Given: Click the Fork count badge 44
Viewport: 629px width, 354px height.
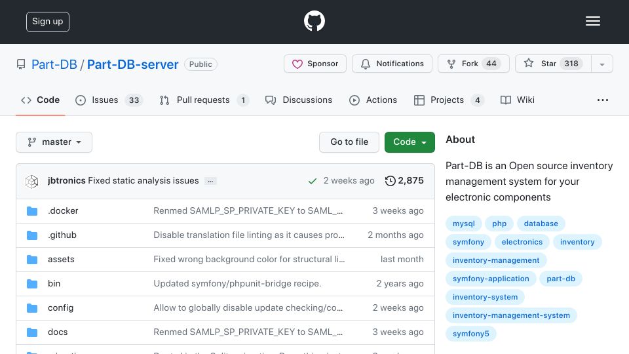Looking at the screenshot, I should (491, 64).
